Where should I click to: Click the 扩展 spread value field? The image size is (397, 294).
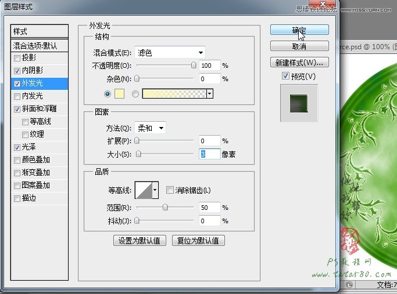[209, 141]
